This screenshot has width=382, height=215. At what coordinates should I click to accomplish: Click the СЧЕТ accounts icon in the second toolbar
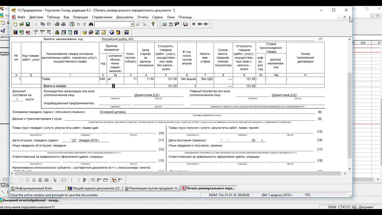pos(36,32)
